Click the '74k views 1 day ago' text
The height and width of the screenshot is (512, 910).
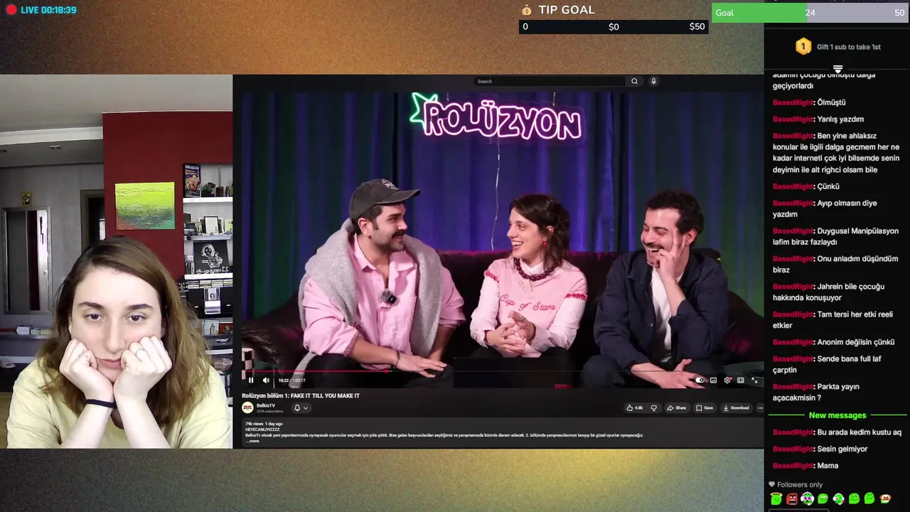click(264, 424)
